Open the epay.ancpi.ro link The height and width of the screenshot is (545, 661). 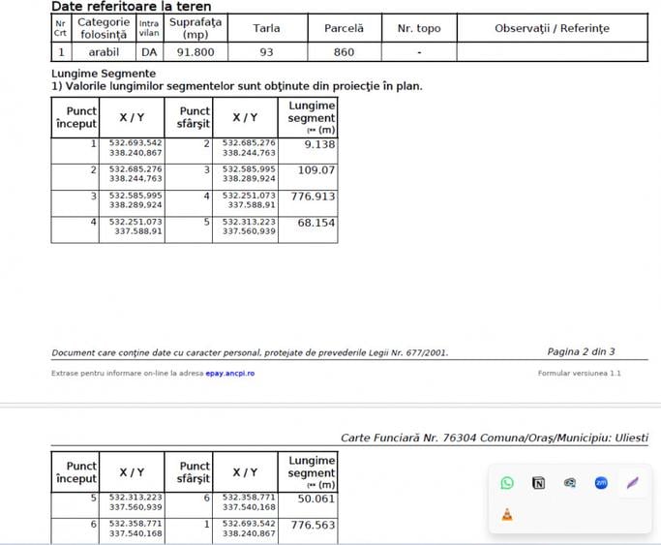(228, 373)
